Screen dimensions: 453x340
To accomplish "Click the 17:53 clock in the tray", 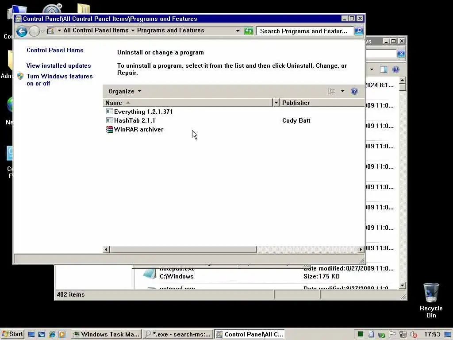I will tap(432, 334).
